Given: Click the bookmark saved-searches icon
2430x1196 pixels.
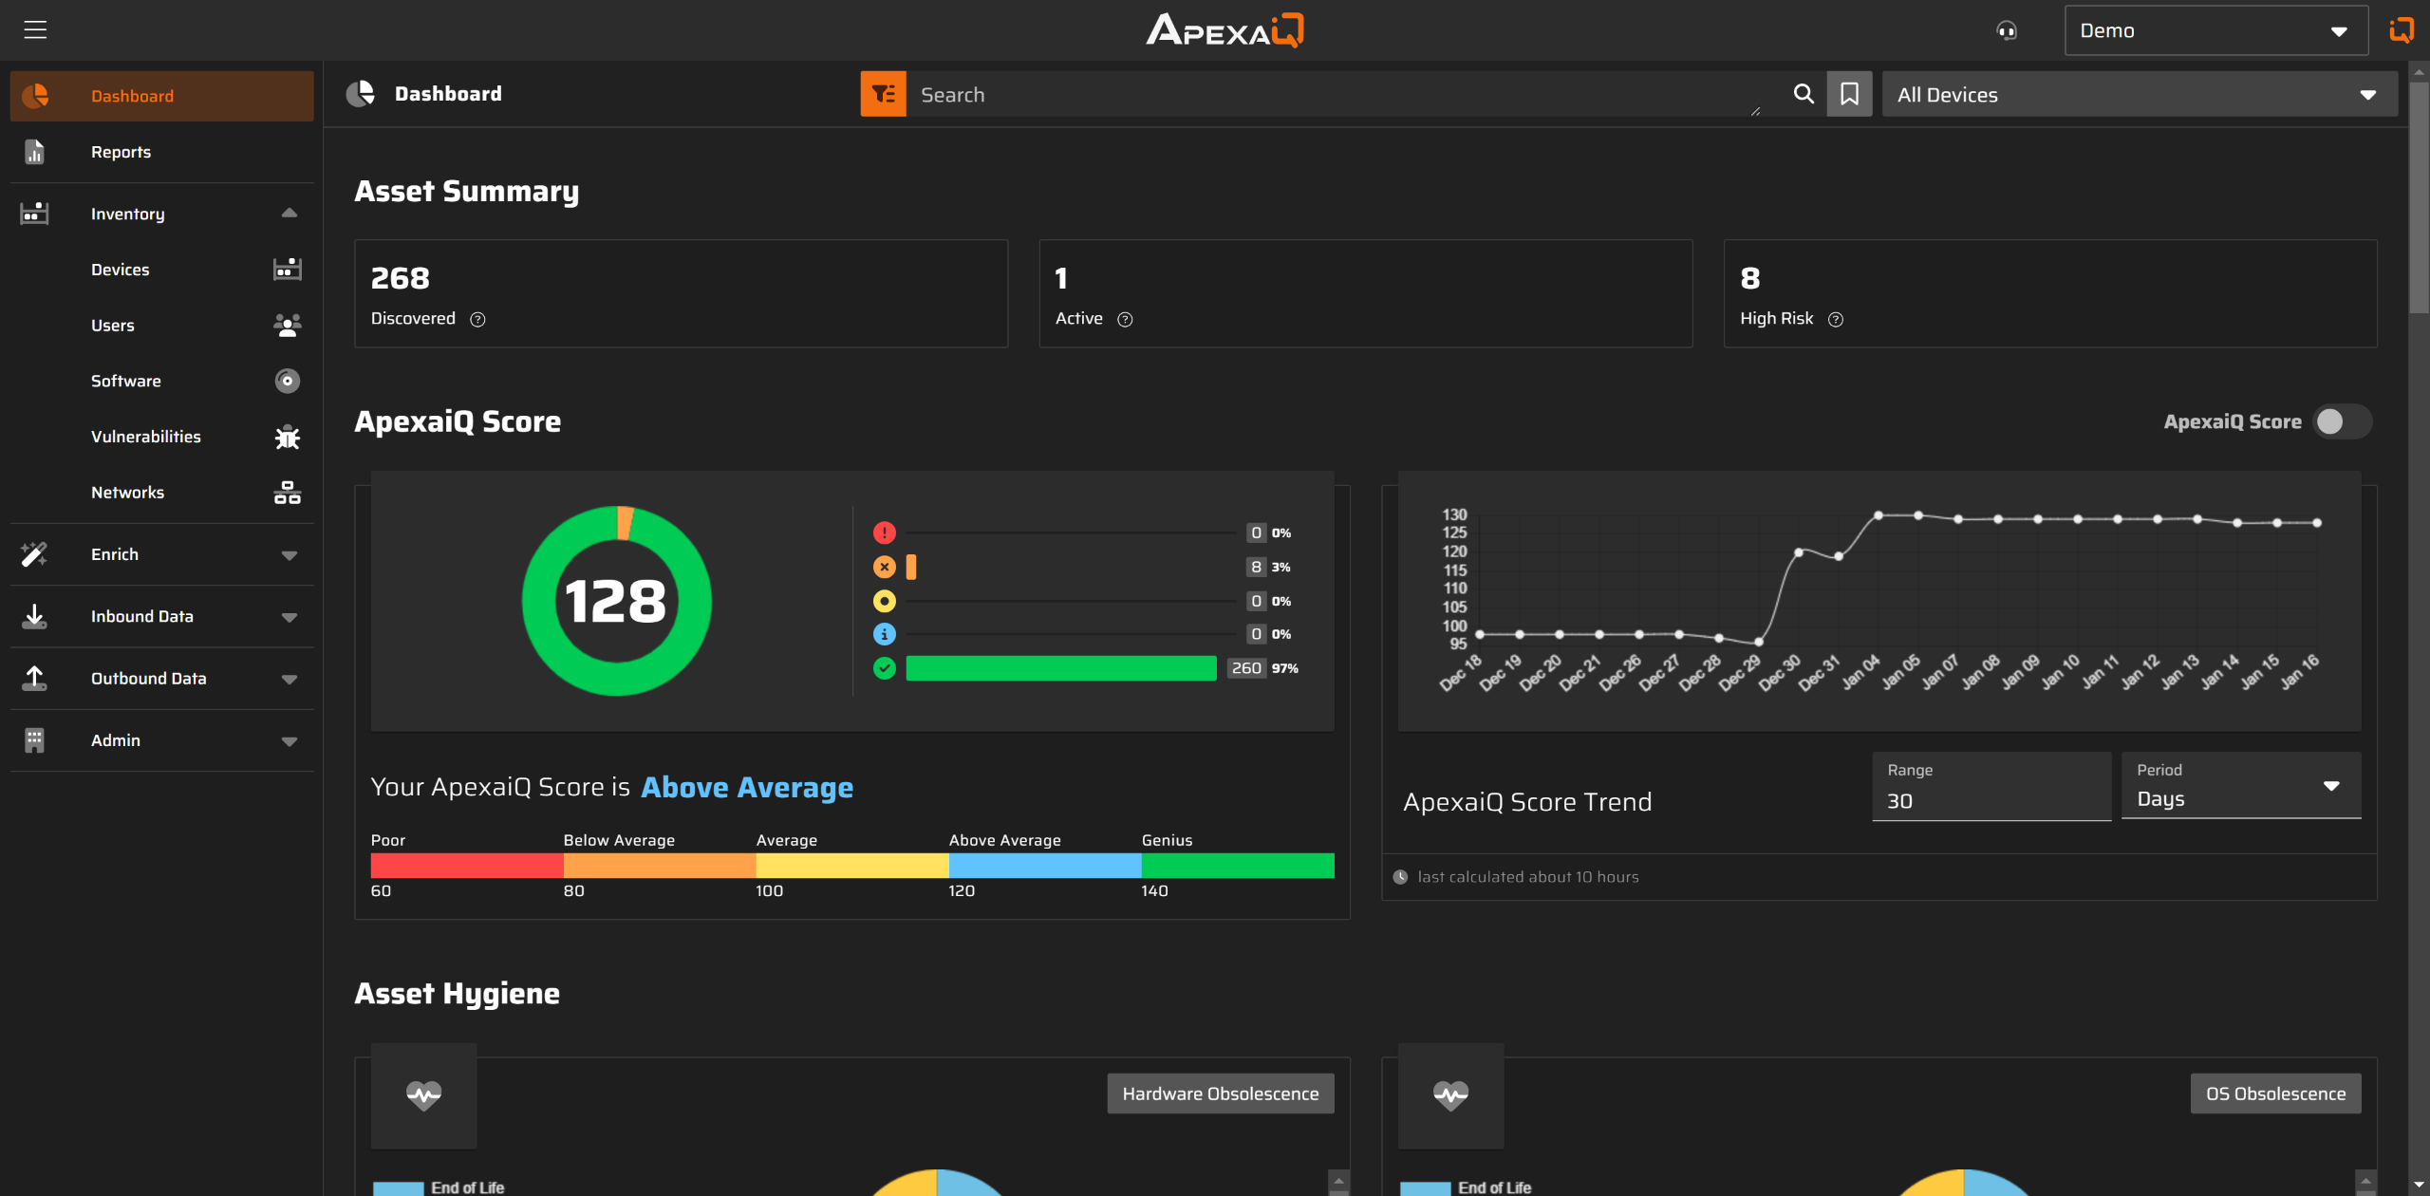Looking at the screenshot, I should 1849,94.
